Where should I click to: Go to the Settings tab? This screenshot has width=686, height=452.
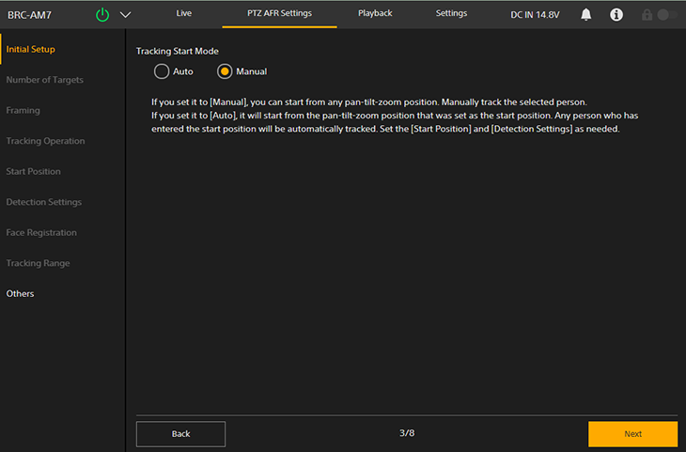click(x=451, y=13)
